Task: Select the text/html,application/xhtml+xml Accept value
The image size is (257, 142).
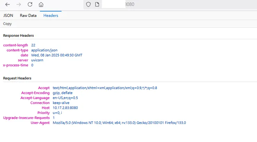Action: [x=105, y=88]
